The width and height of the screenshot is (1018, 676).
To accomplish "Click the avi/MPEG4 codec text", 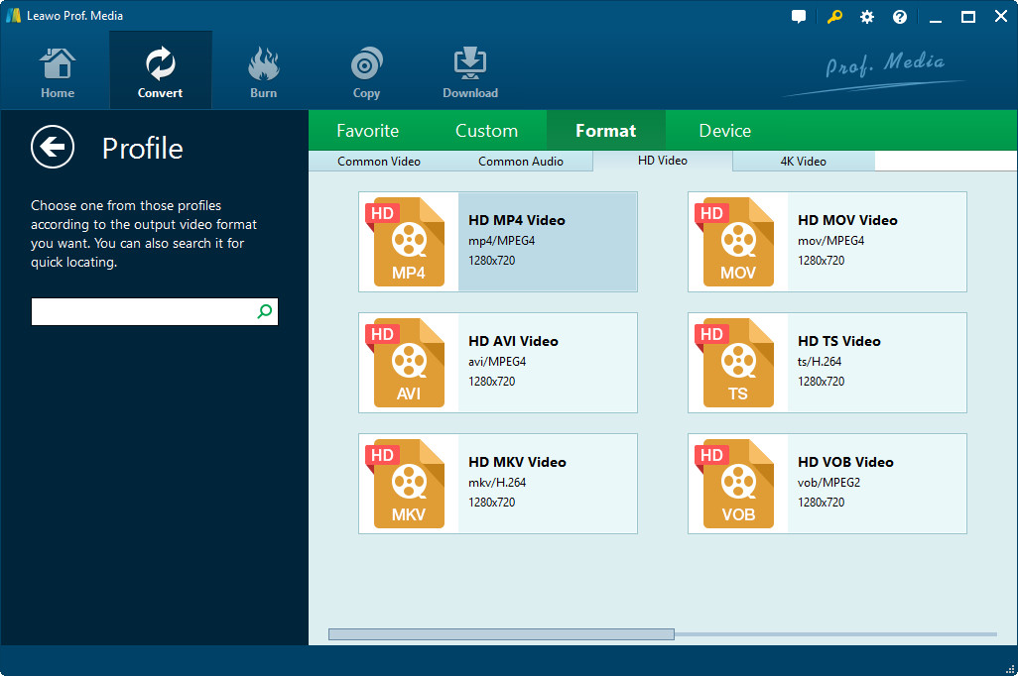I will [497, 362].
